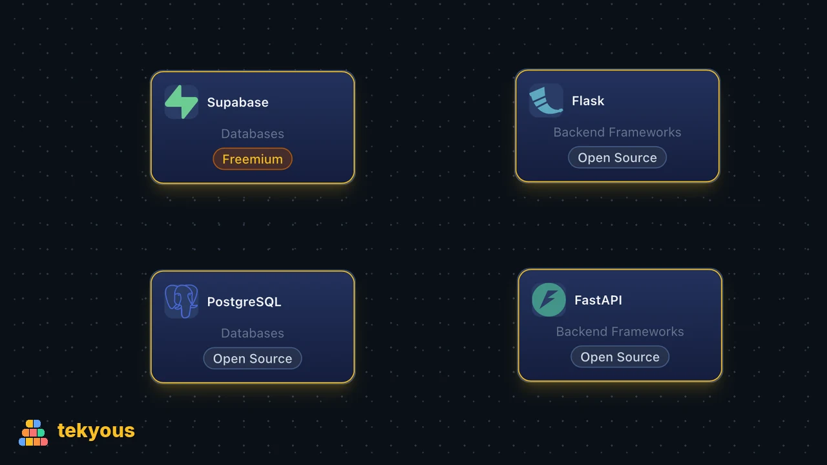
Task: Click Backend Frameworks label under FastAPI
Action: pos(620,331)
